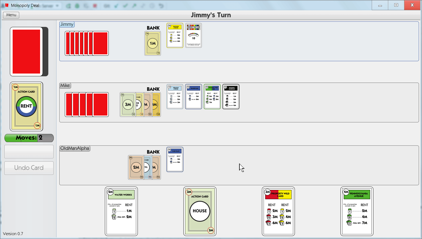Click the BANK label in Jimmy's area

153,28
